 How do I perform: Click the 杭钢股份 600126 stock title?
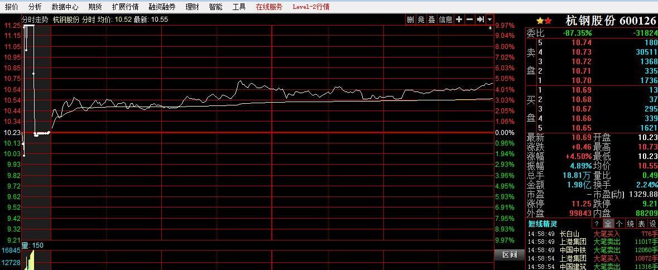click(x=611, y=21)
